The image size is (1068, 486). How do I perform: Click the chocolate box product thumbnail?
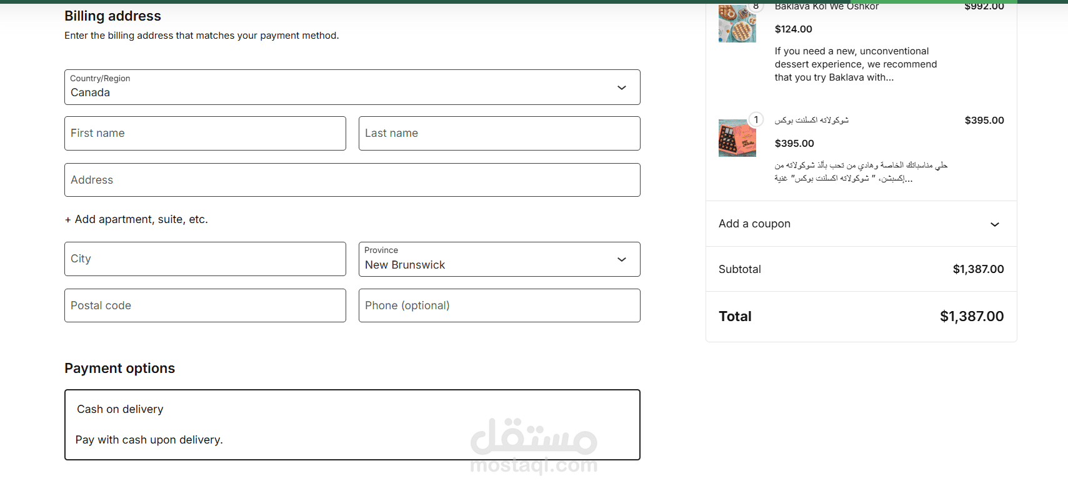click(737, 138)
